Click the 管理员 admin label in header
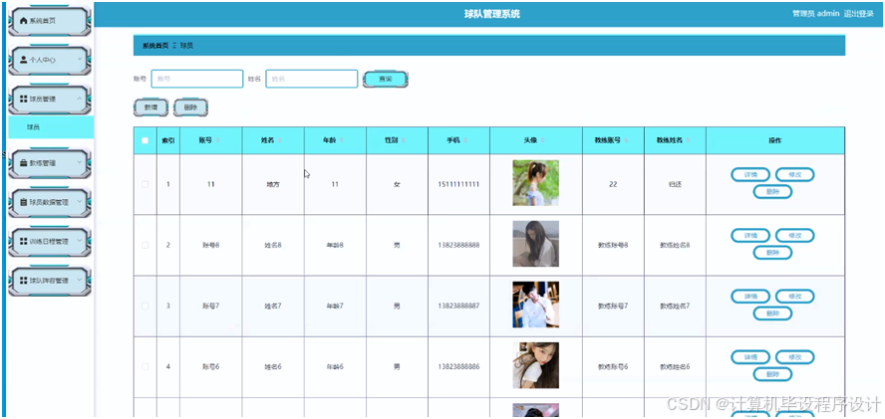Image resolution: width=885 pixels, height=419 pixels. pos(815,14)
